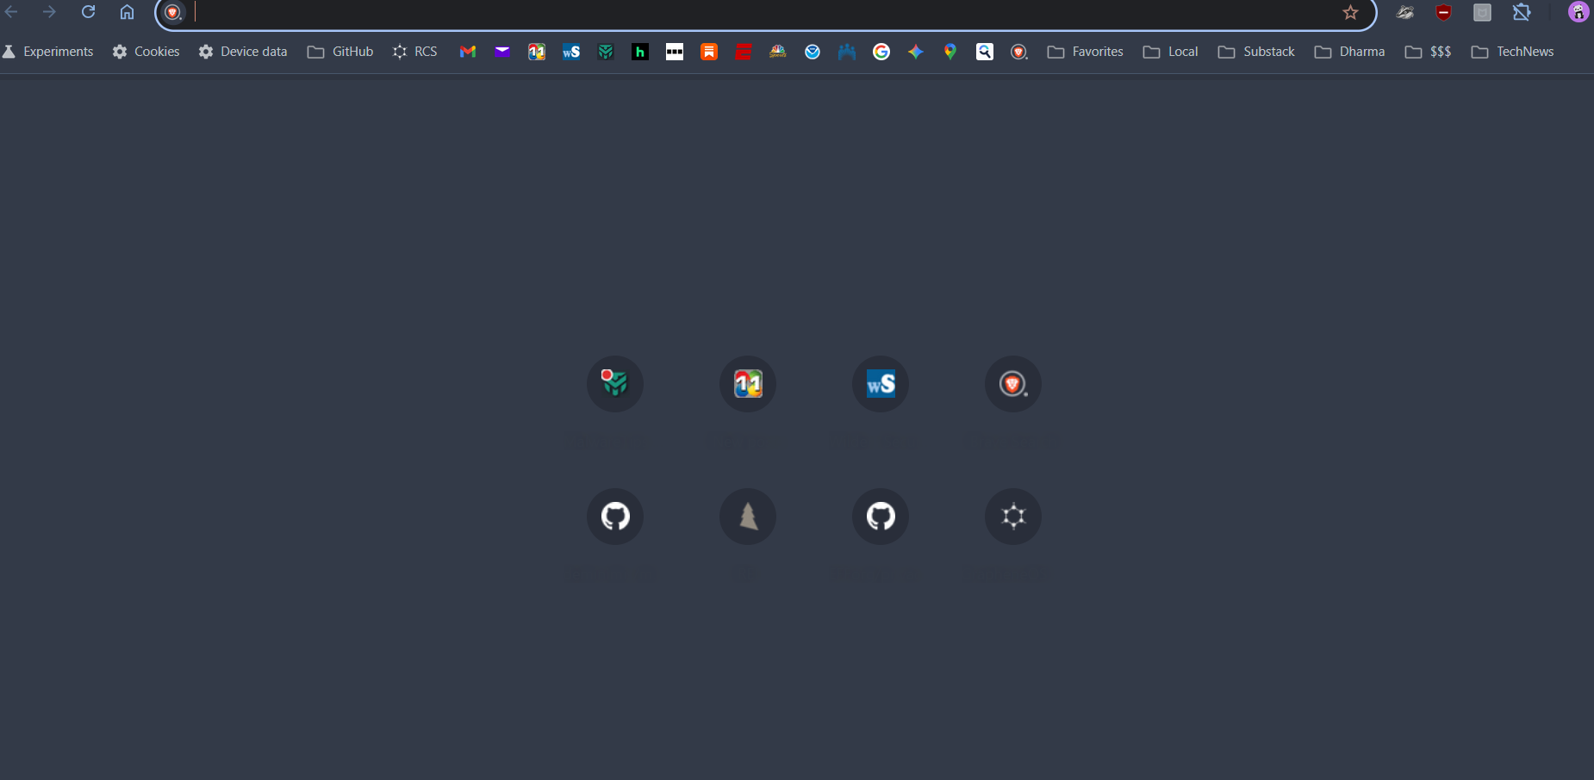Open the magnifying glass bookmark icon
Viewport: 1594px width, 780px height.
point(985,52)
